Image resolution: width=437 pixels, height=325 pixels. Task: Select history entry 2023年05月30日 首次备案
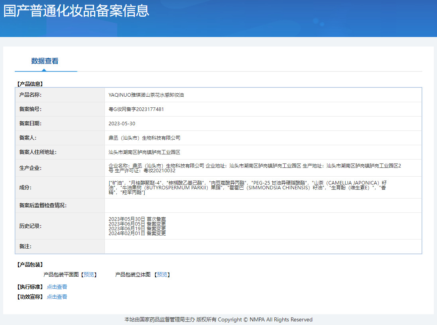(137, 219)
